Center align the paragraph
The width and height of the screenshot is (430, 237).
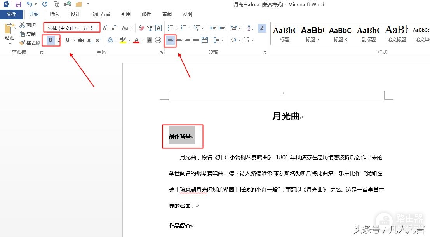point(179,40)
